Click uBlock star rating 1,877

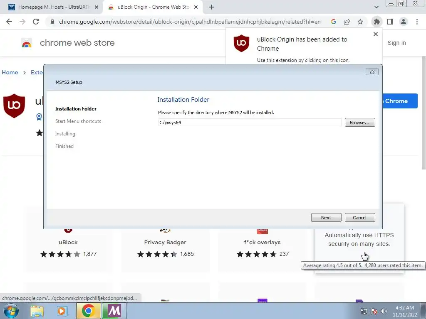point(68,254)
